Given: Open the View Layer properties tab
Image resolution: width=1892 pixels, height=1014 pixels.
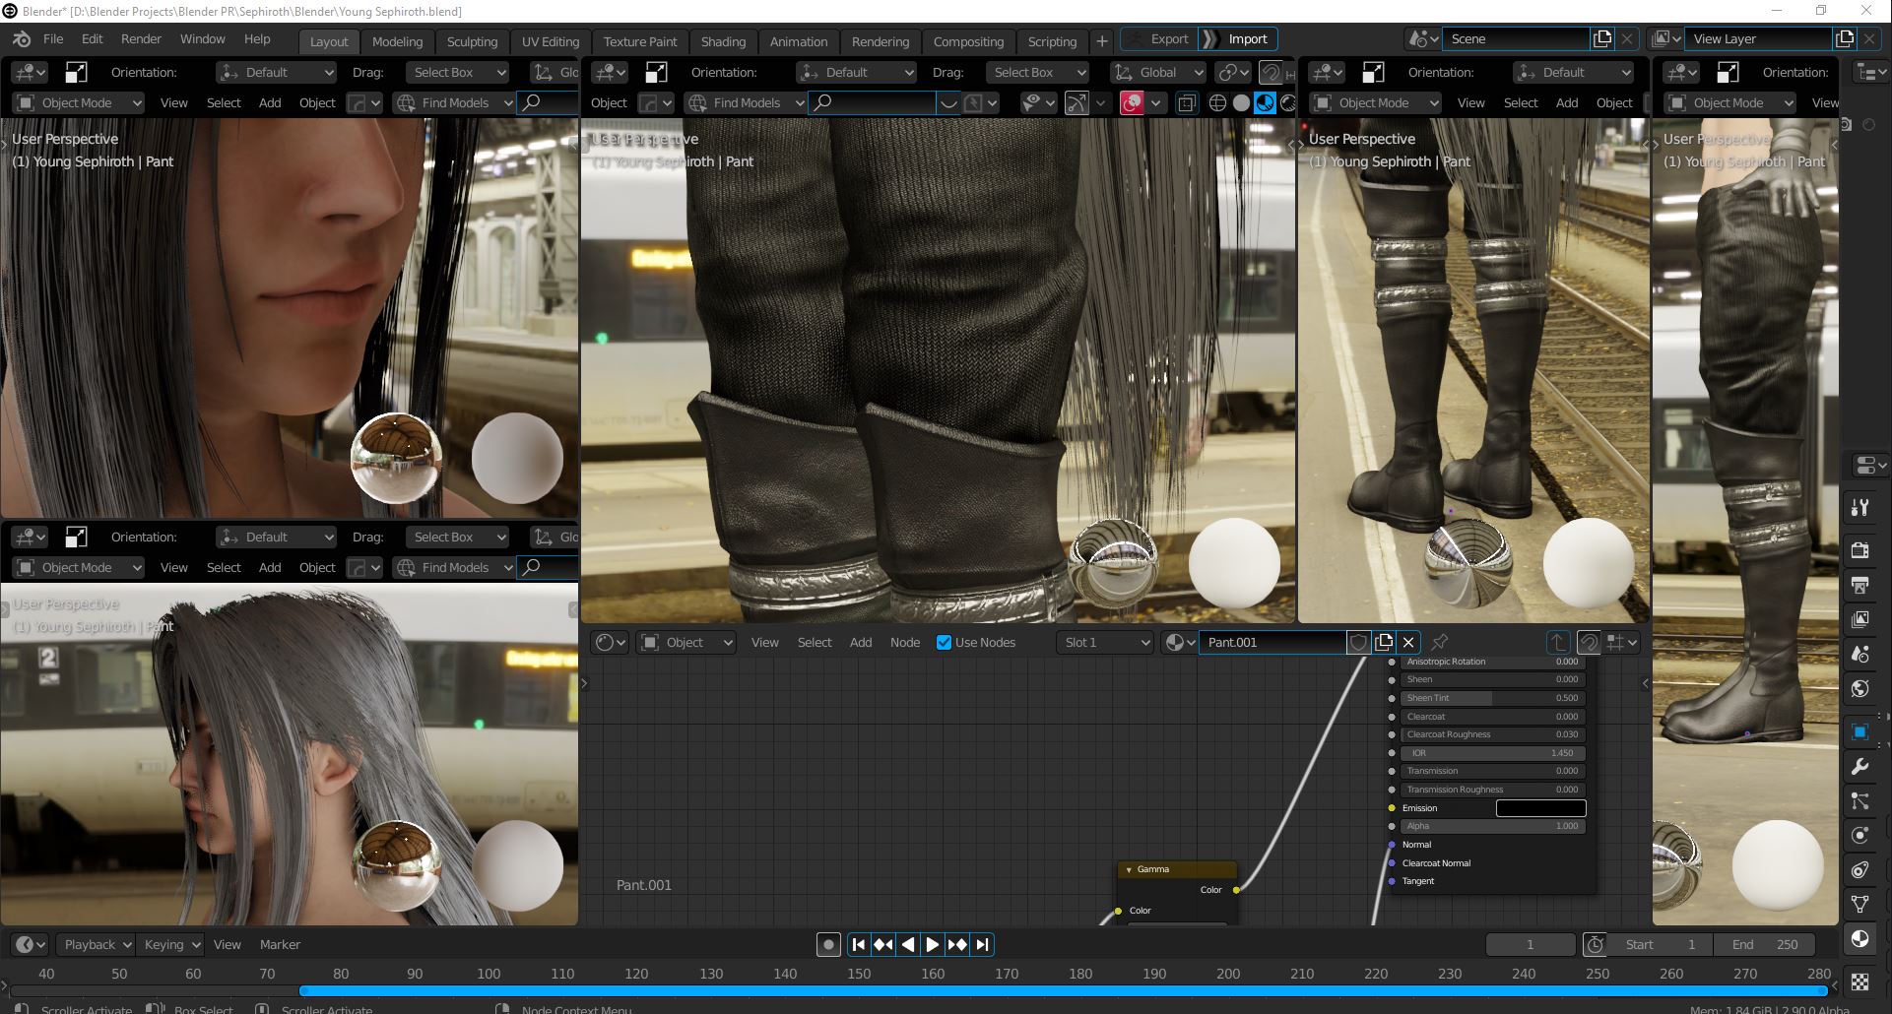Looking at the screenshot, I should click(x=1859, y=619).
